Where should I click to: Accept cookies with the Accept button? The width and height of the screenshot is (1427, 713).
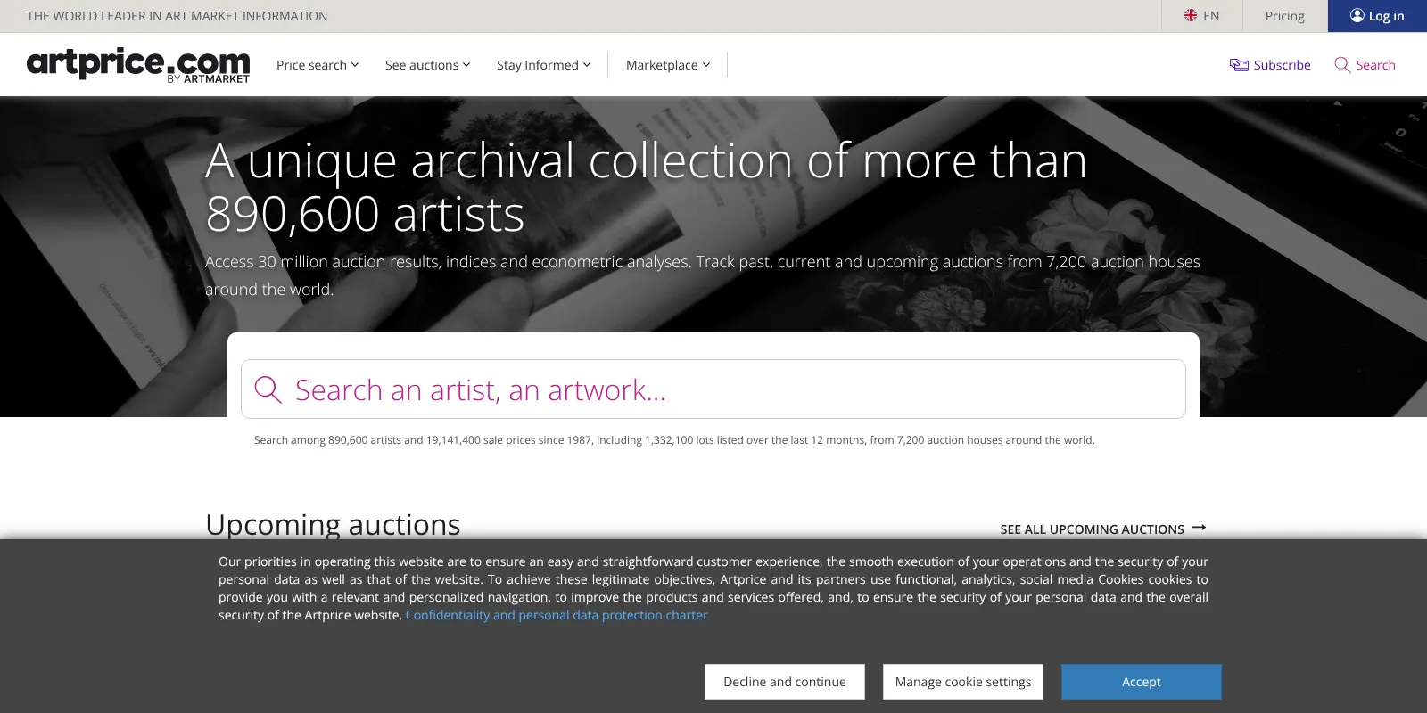pyautogui.click(x=1142, y=682)
